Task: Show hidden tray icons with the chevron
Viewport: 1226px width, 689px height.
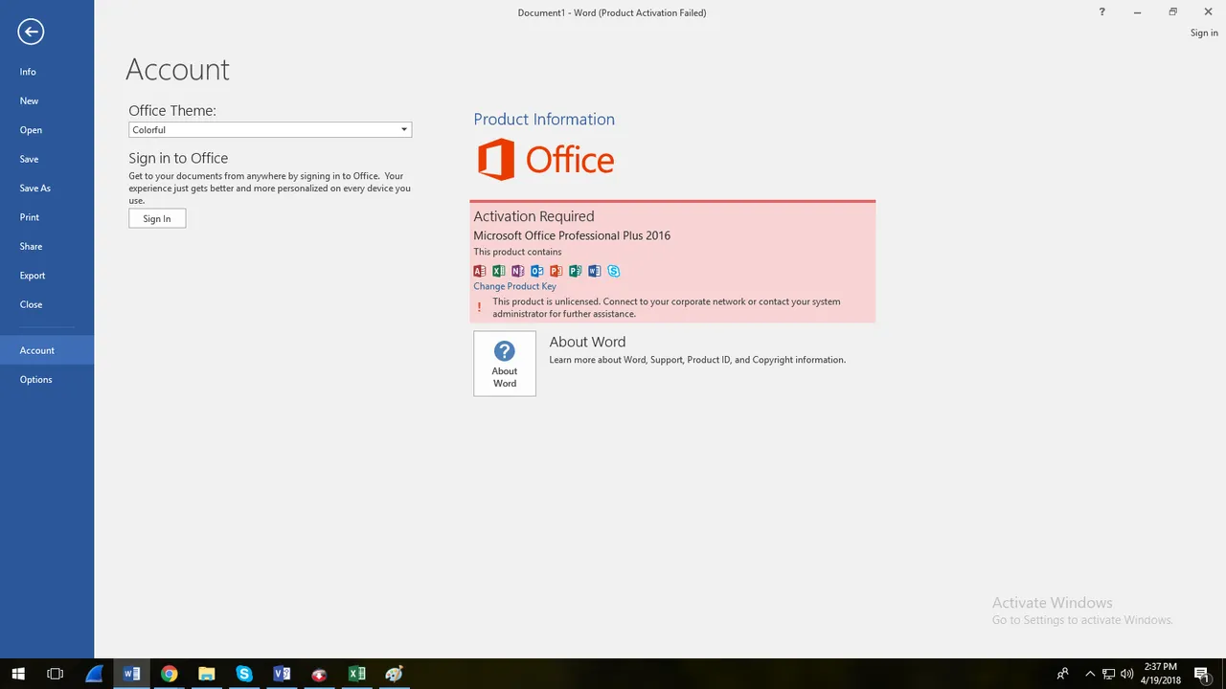Action: point(1090,674)
